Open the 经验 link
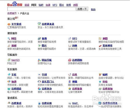Viewport: 130px width, 111px height. (x=105, y=82)
